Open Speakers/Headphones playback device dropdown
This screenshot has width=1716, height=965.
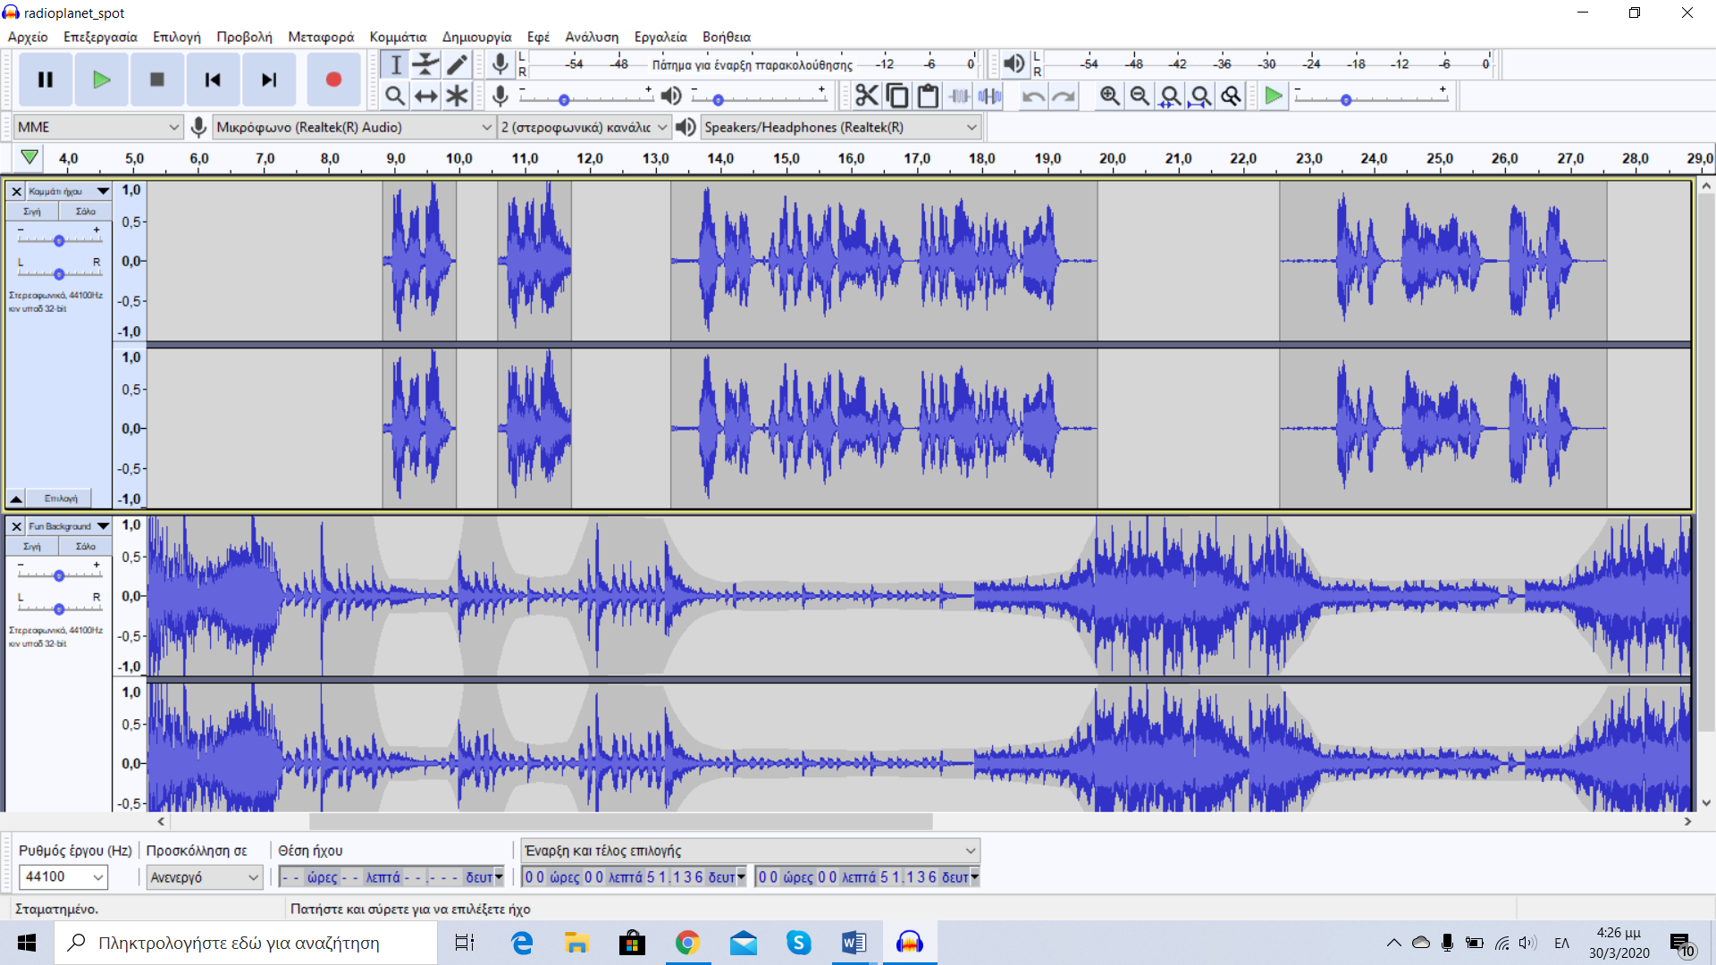click(841, 127)
